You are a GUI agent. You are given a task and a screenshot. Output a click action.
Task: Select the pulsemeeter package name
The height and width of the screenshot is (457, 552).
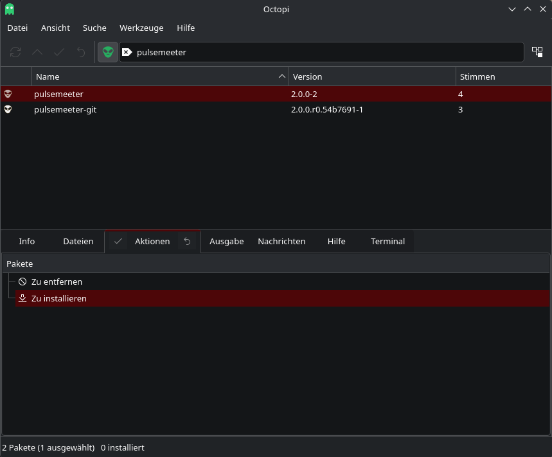click(58, 94)
